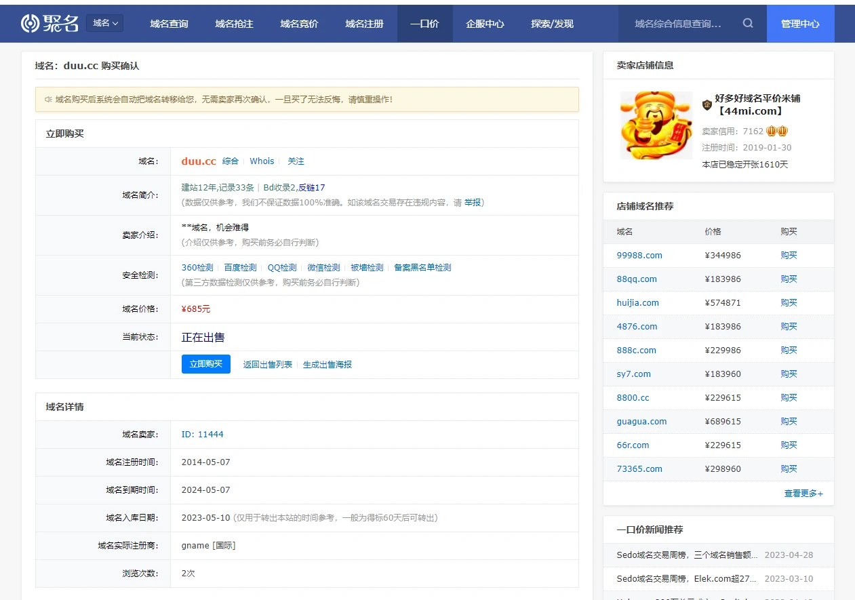Click the 反链17 link
Screen dimensions: 855x600
pyautogui.click(x=312, y=188)
